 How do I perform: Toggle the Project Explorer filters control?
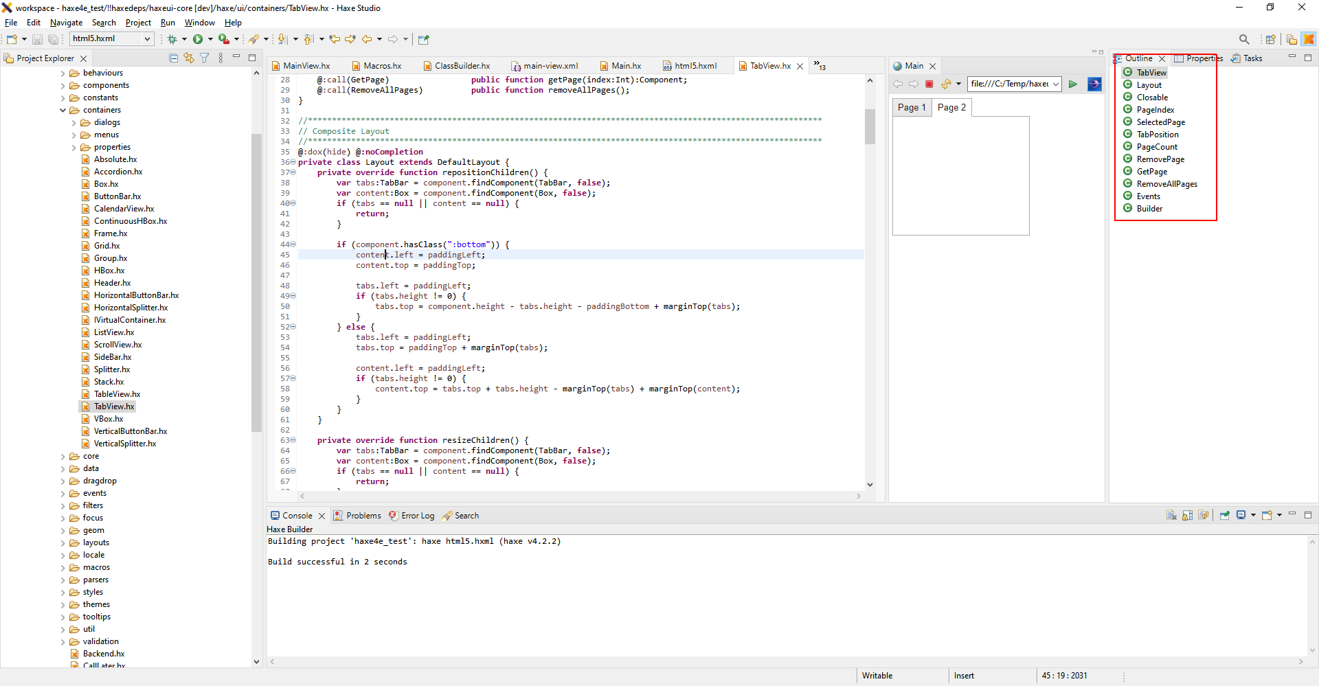pos(205,58)
